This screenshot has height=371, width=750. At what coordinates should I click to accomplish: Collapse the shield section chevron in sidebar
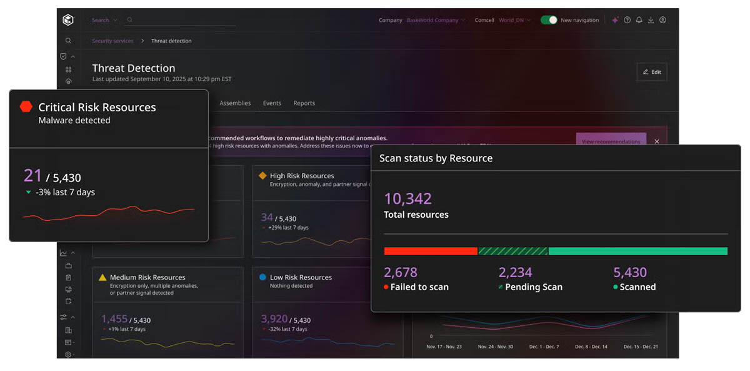point(73,56)
